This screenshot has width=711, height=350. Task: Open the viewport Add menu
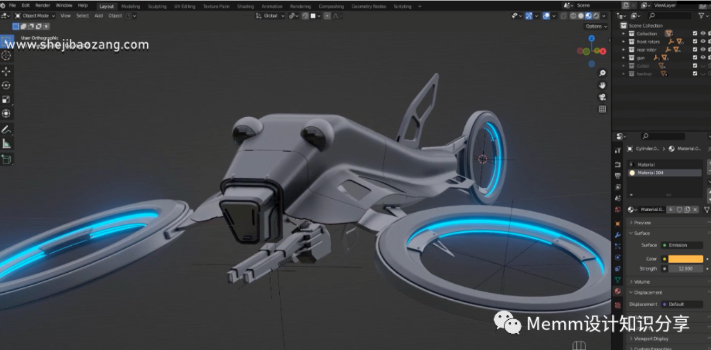click(98, 16)
